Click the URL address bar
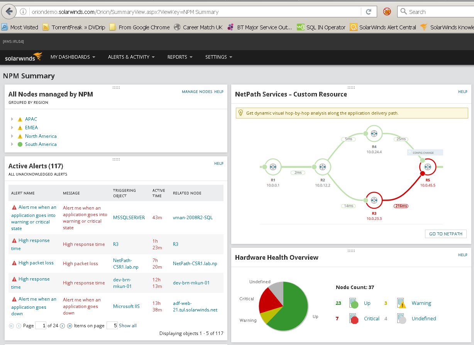Image resolution: width=474 pixels, height=345 pixels. coord(195,12)
